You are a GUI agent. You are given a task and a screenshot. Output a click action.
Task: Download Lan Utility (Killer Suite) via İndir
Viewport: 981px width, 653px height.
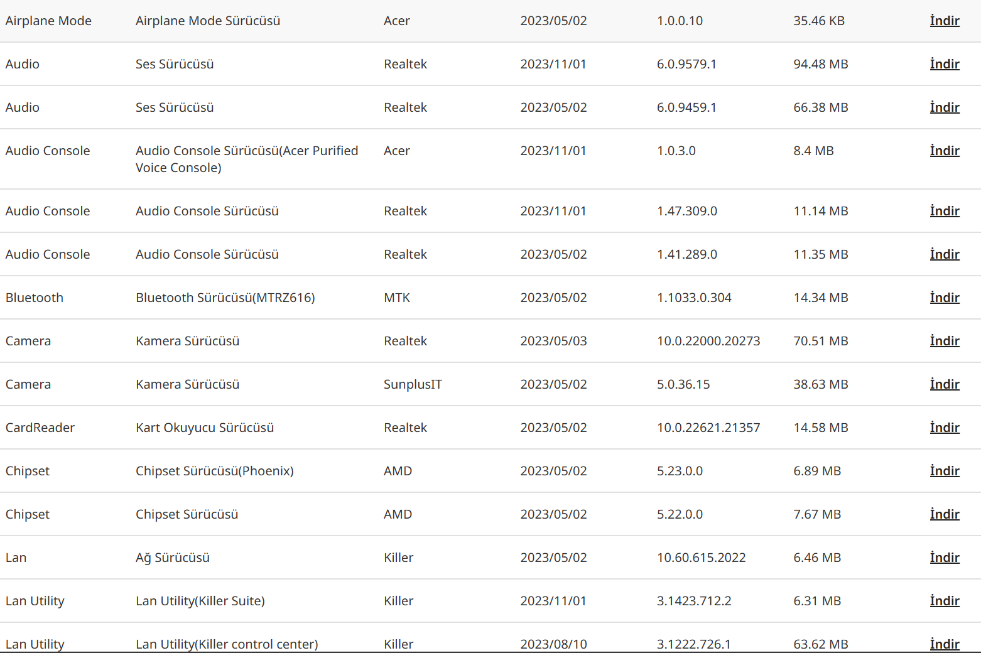[945, 601]
